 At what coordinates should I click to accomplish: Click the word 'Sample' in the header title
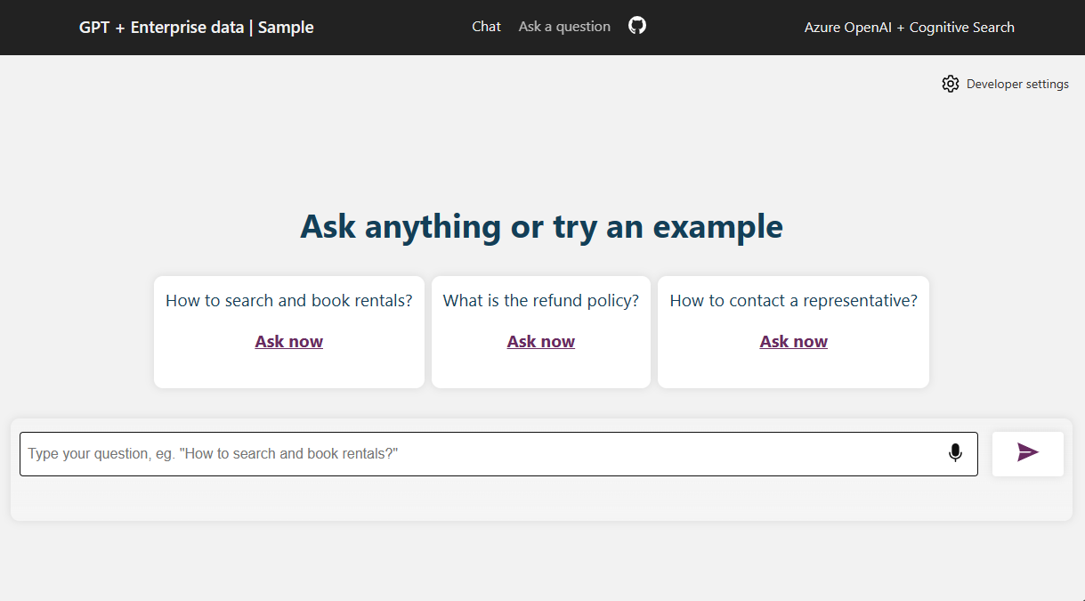tap(286, 28)
